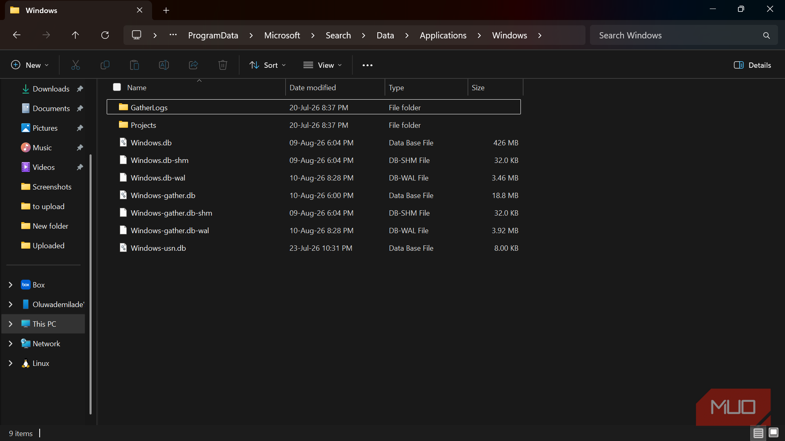The width and height of the screenshot is (785, 441).
Task: Toggle the Details pane button
Action: (752, 65)
